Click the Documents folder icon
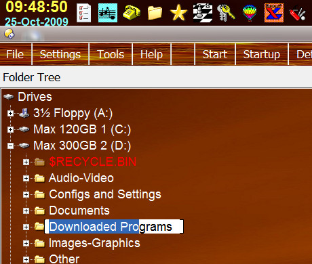 pyautogui.click(x=40, y=211)
